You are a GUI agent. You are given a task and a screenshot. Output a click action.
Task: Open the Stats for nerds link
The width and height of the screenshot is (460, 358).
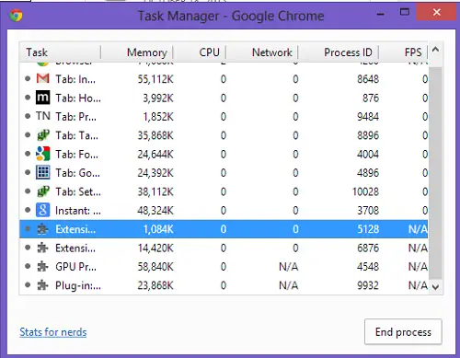point(53,332)
